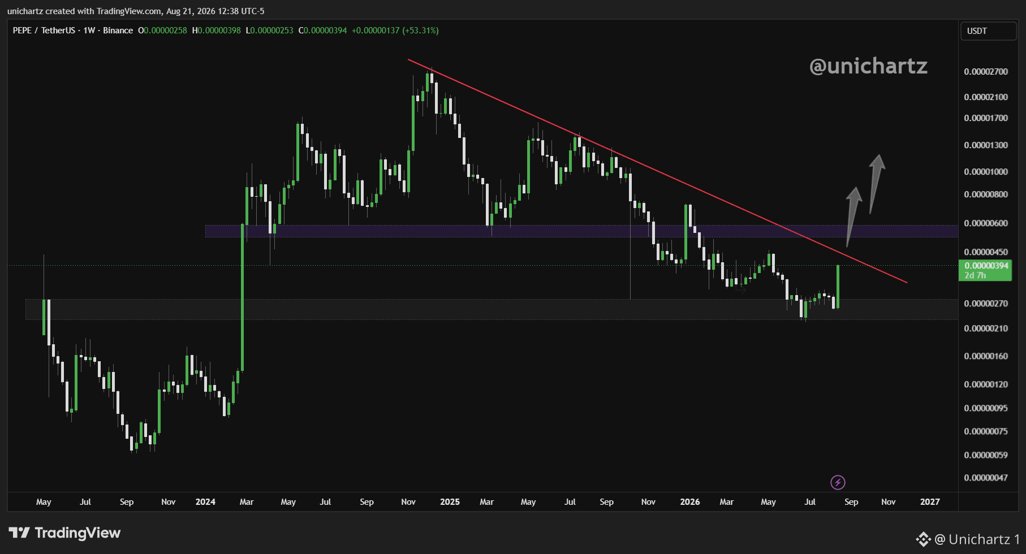Click the 2024 label on the time axis

pyautogui.click(x=205, y=502)
